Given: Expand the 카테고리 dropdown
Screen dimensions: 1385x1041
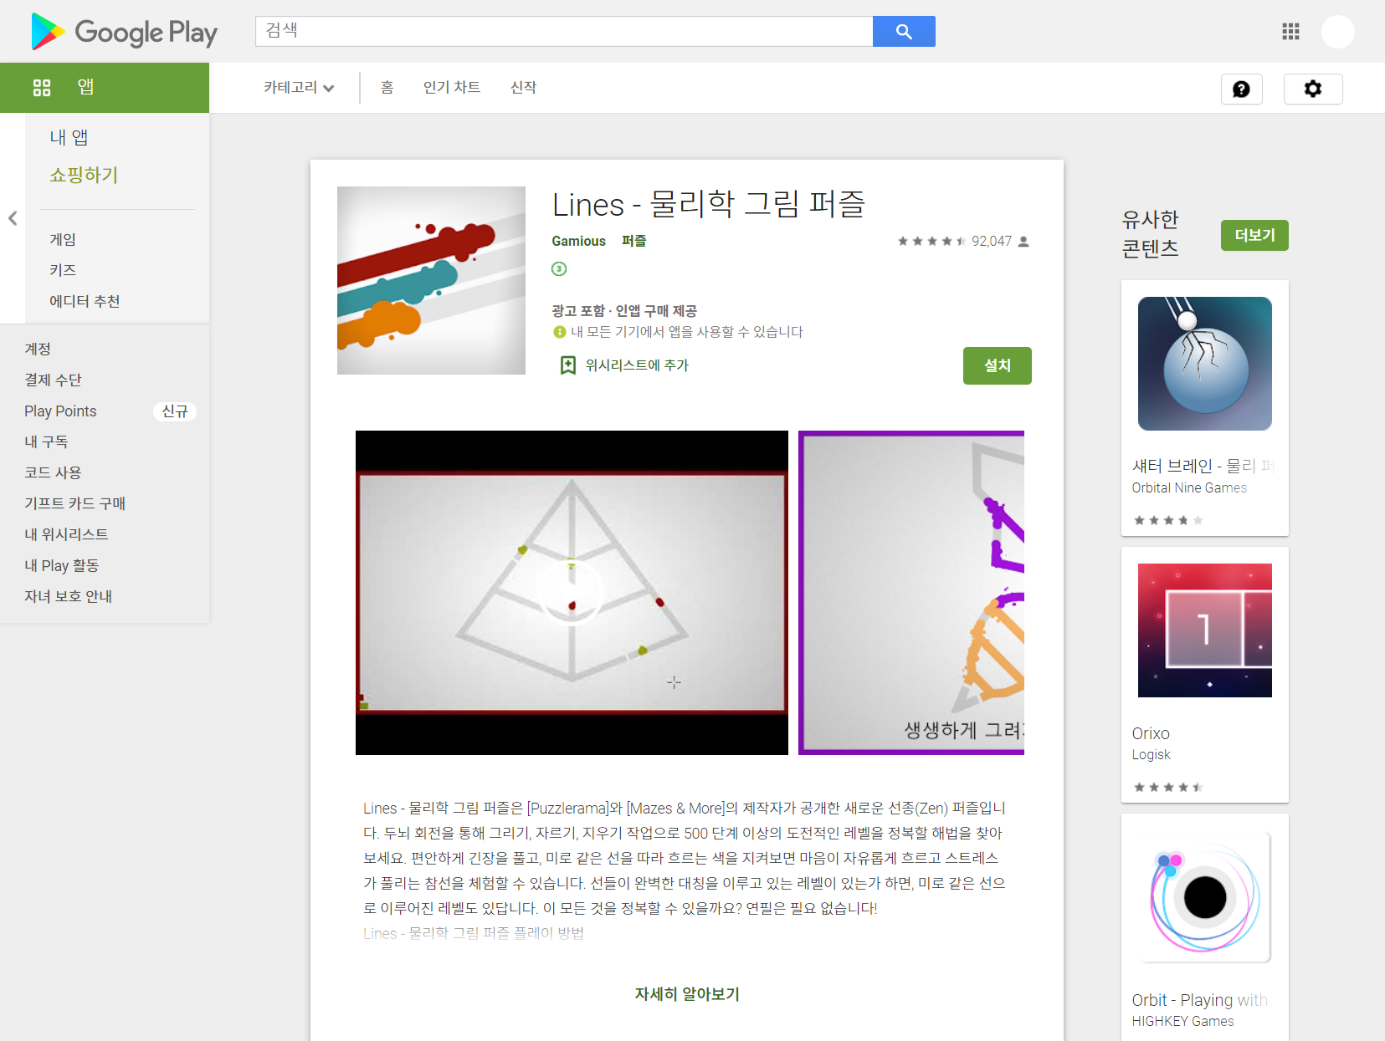Looking at the screenshot, I should coord(299,88).
